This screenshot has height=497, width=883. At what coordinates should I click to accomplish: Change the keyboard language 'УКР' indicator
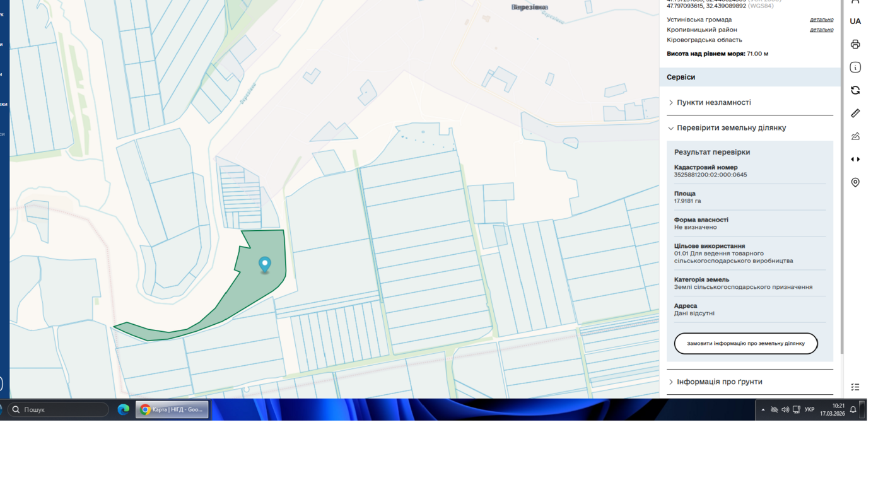(810, 410)
